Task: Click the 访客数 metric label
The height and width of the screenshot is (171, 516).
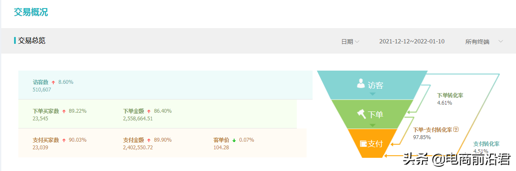Action: point(41,82)
